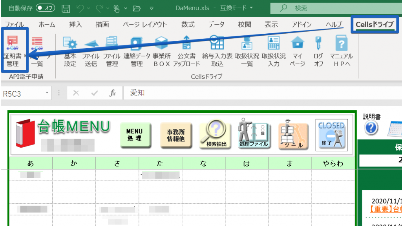Click the MENU処理 button

(135, 135)
